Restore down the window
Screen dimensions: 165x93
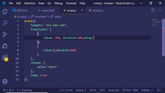(151, 3)
